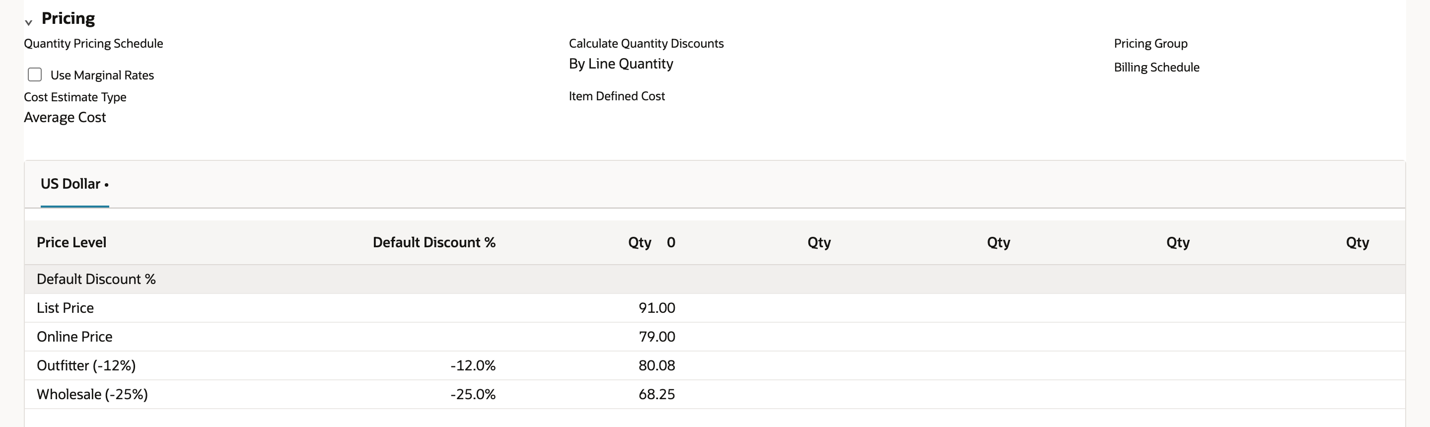Click the Default Discount % group row
This screenshot has height=427, width=1430.
click(x=715, y=280)
